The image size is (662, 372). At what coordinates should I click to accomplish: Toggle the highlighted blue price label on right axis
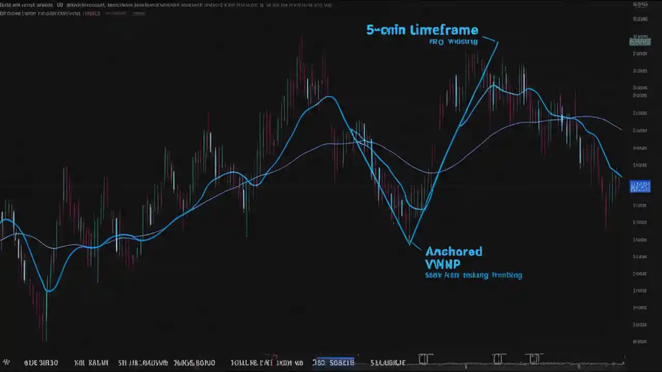[640, 187]
